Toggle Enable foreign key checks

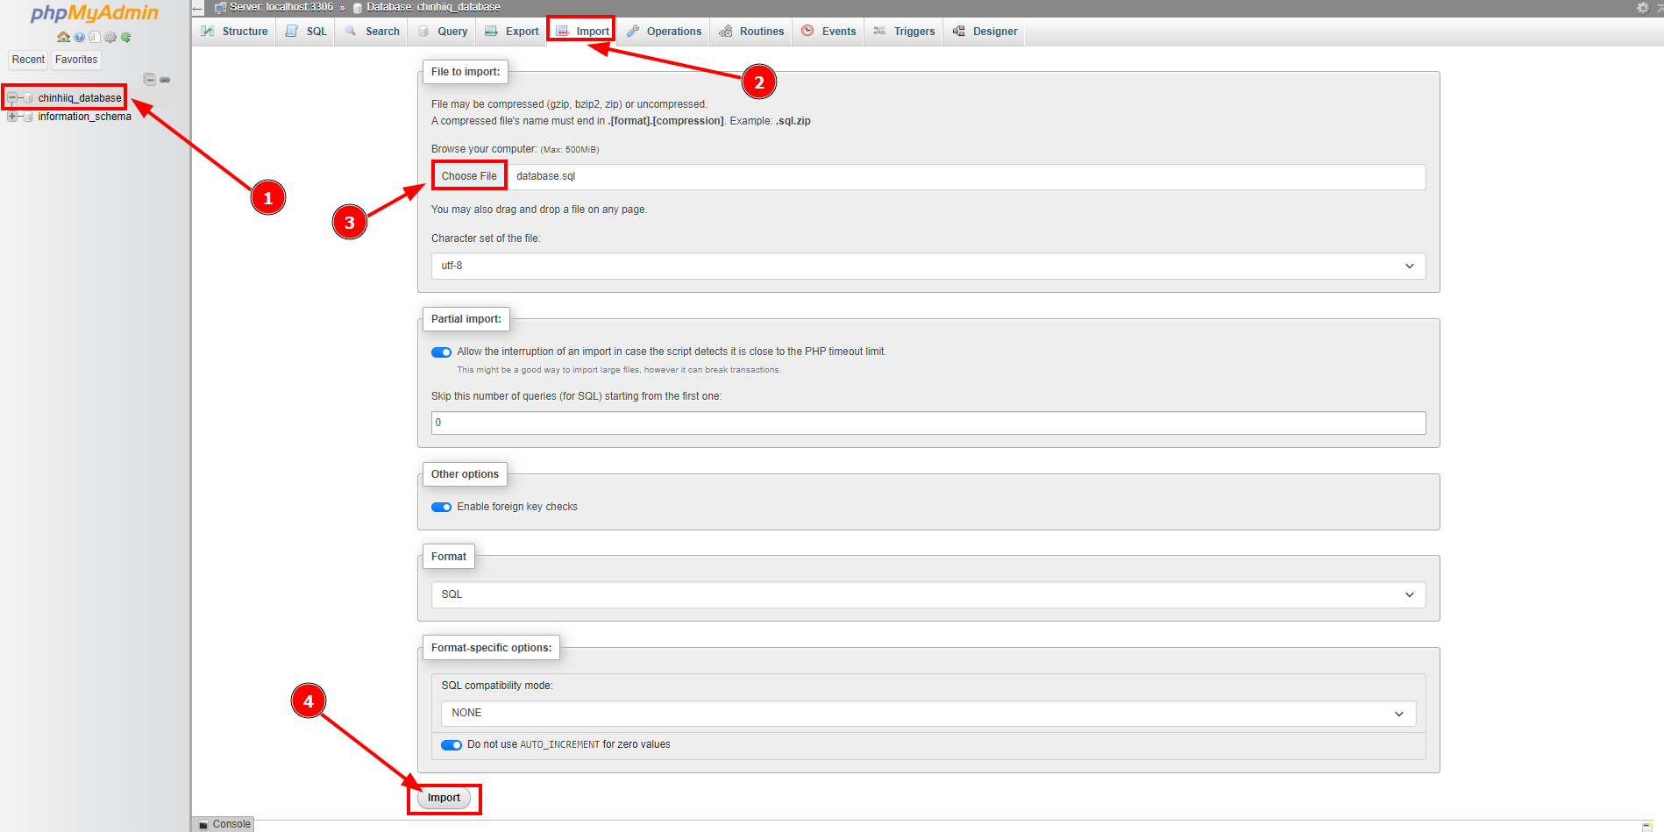[x=441, y=508]
